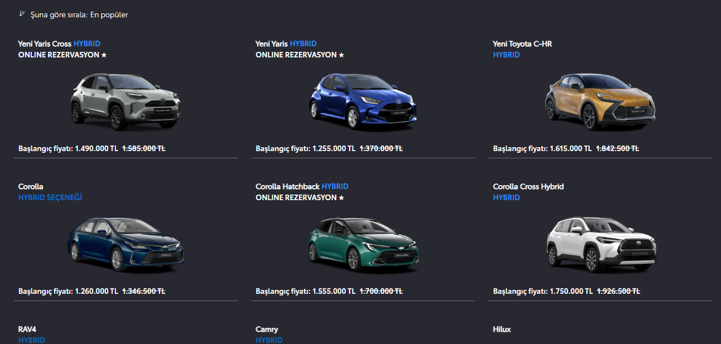Open the blue Yeni Yaris car image
This screenshot has width=721, height=344.
[x=364, y=102]
